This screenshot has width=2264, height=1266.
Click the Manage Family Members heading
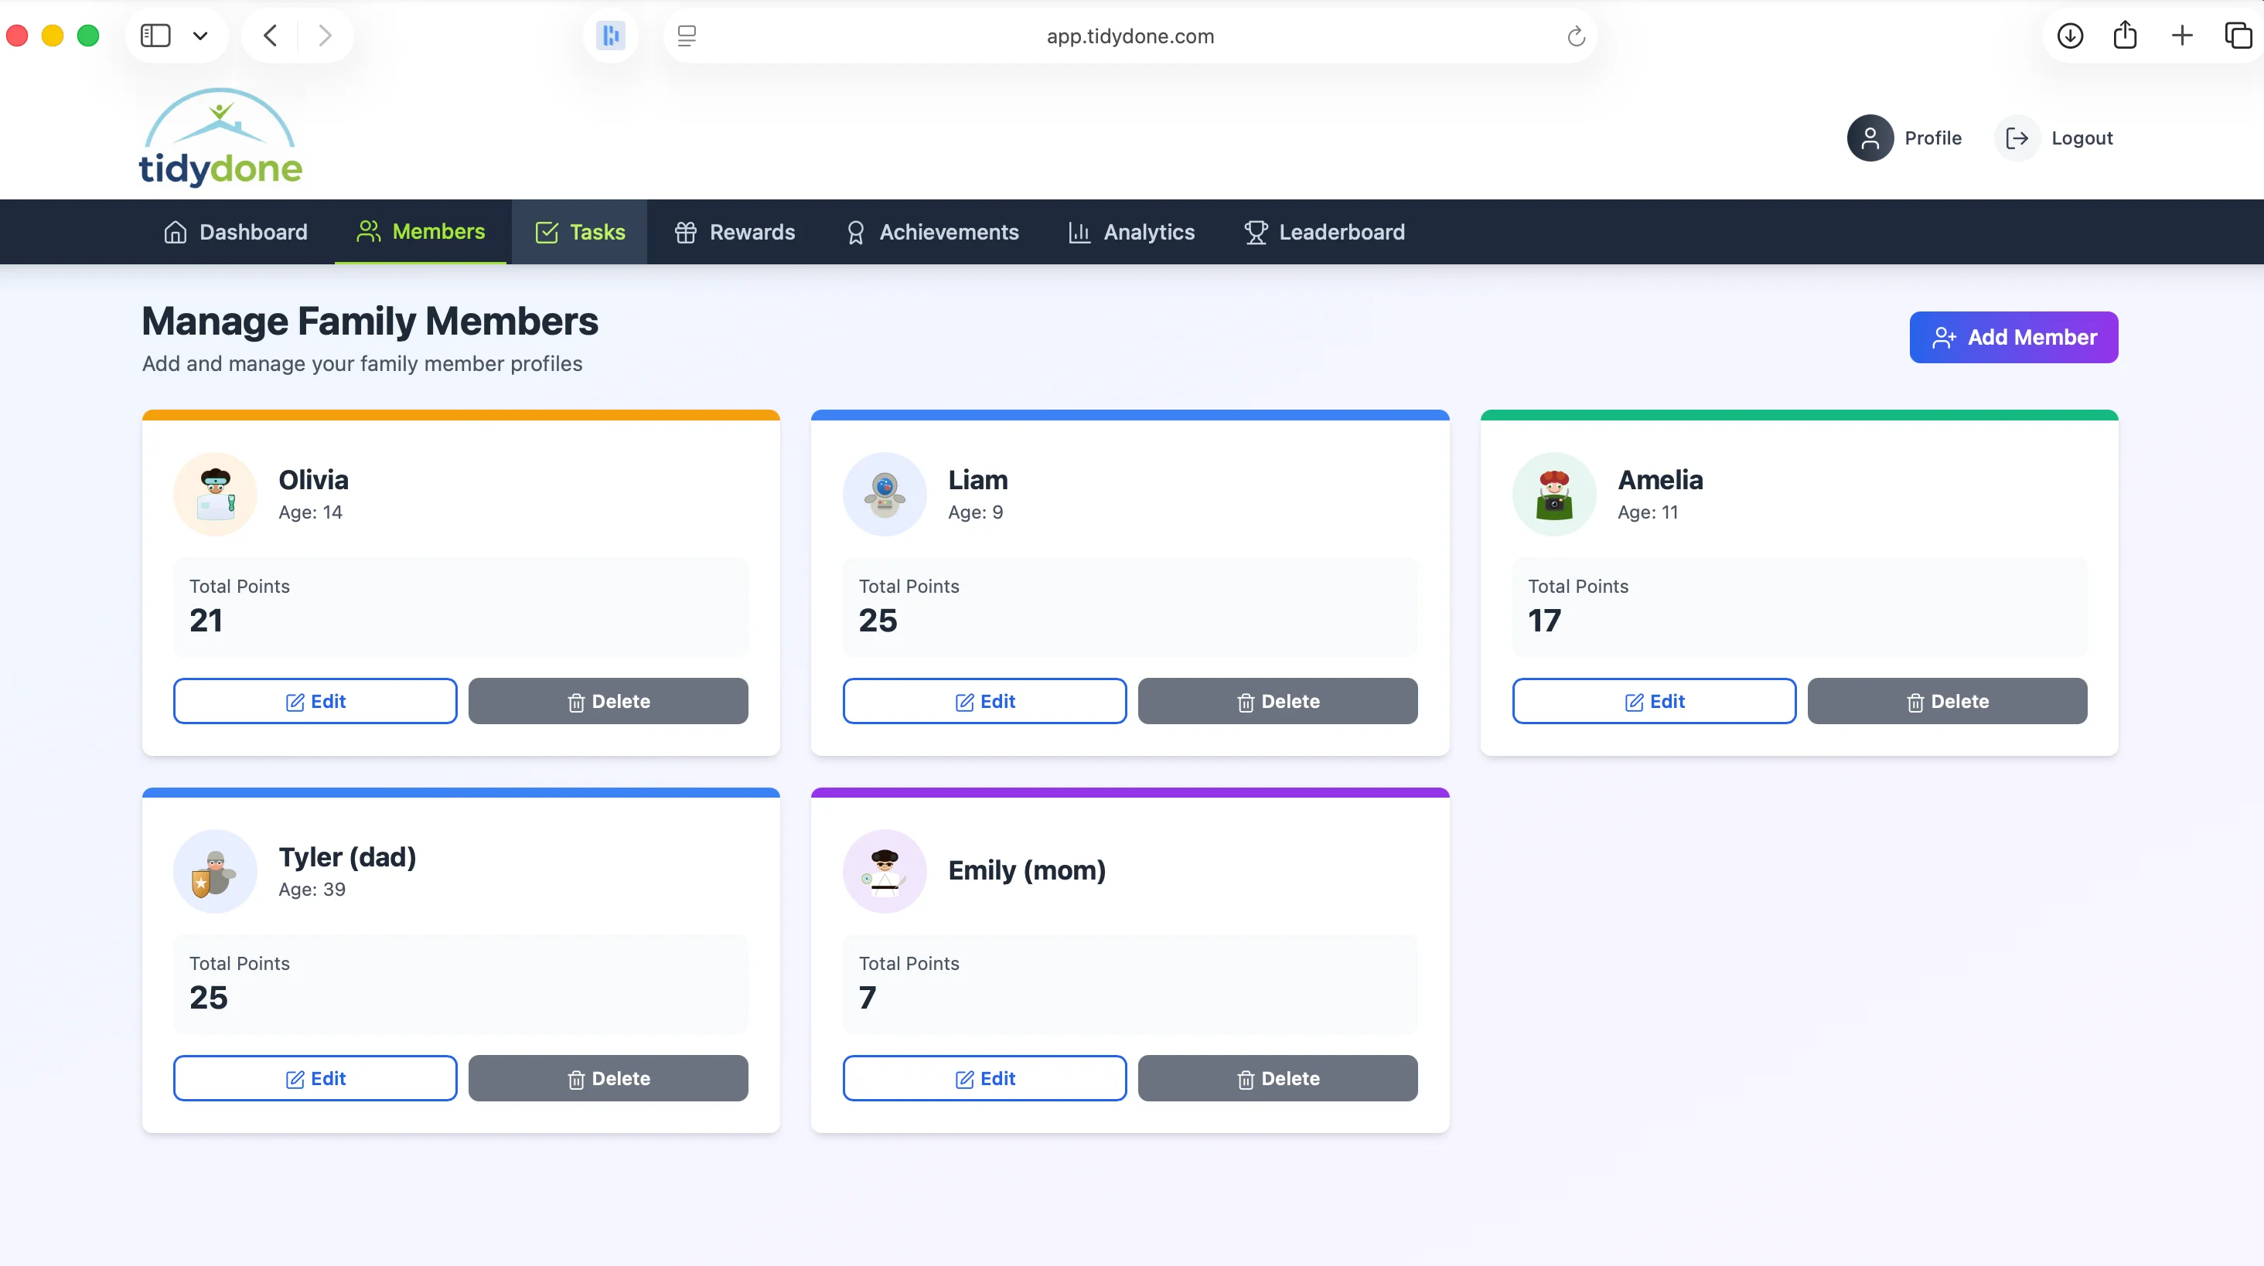(370, 322)
